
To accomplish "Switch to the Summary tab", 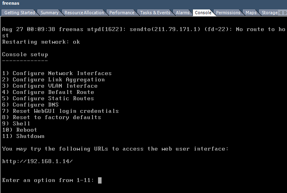I will pyautogui.click(x=49, y=13).
